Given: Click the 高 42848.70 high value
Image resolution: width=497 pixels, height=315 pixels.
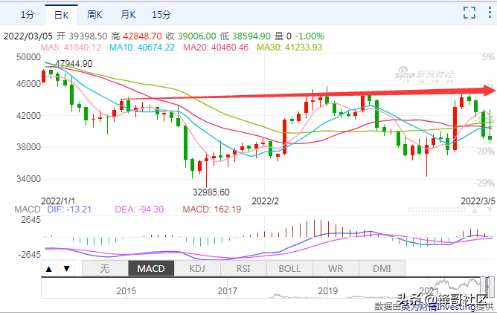Looking at the screenshot, I should [137, 36].
